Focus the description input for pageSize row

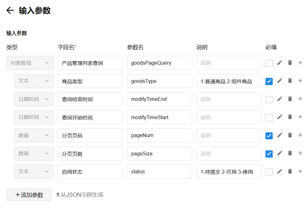[x=229, y=153]
